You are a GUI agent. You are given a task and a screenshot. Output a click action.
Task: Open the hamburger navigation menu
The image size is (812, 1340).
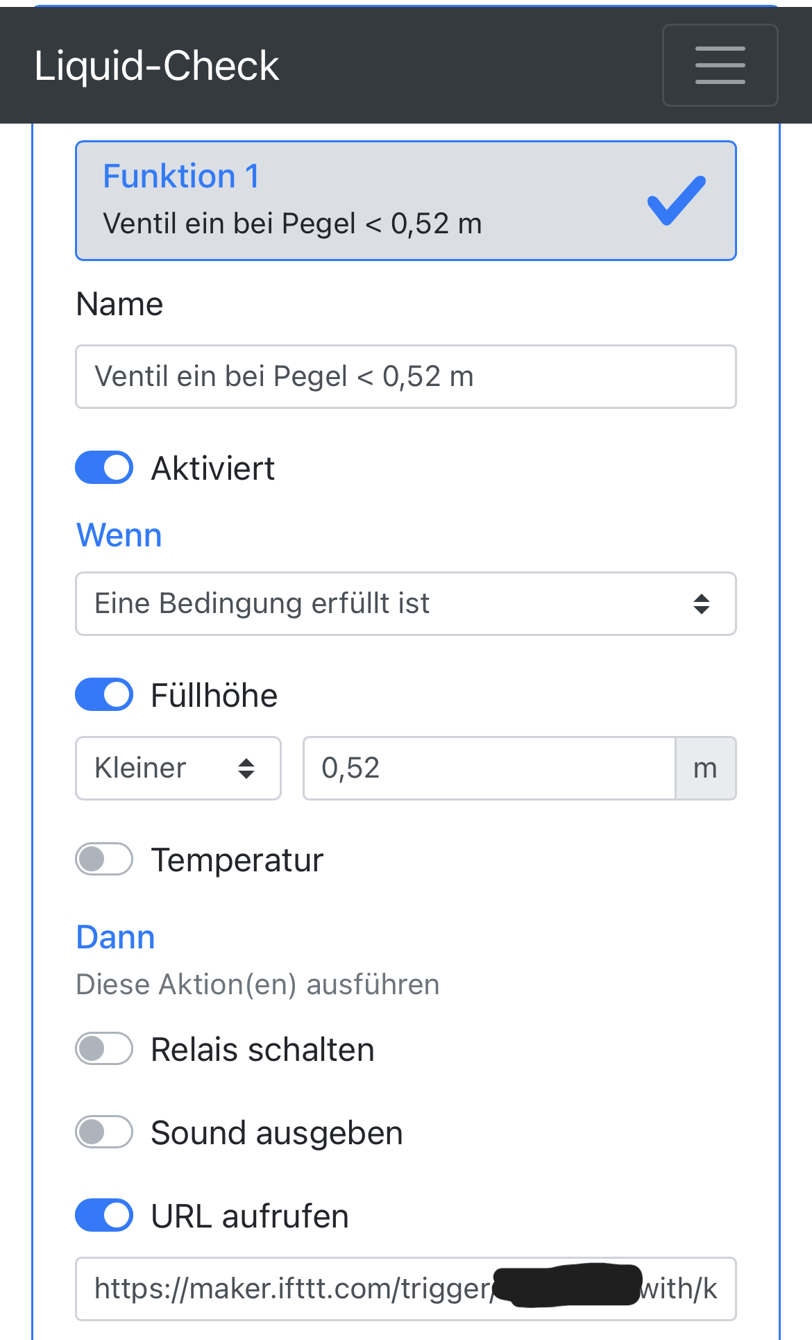click(x=720, y=65)
